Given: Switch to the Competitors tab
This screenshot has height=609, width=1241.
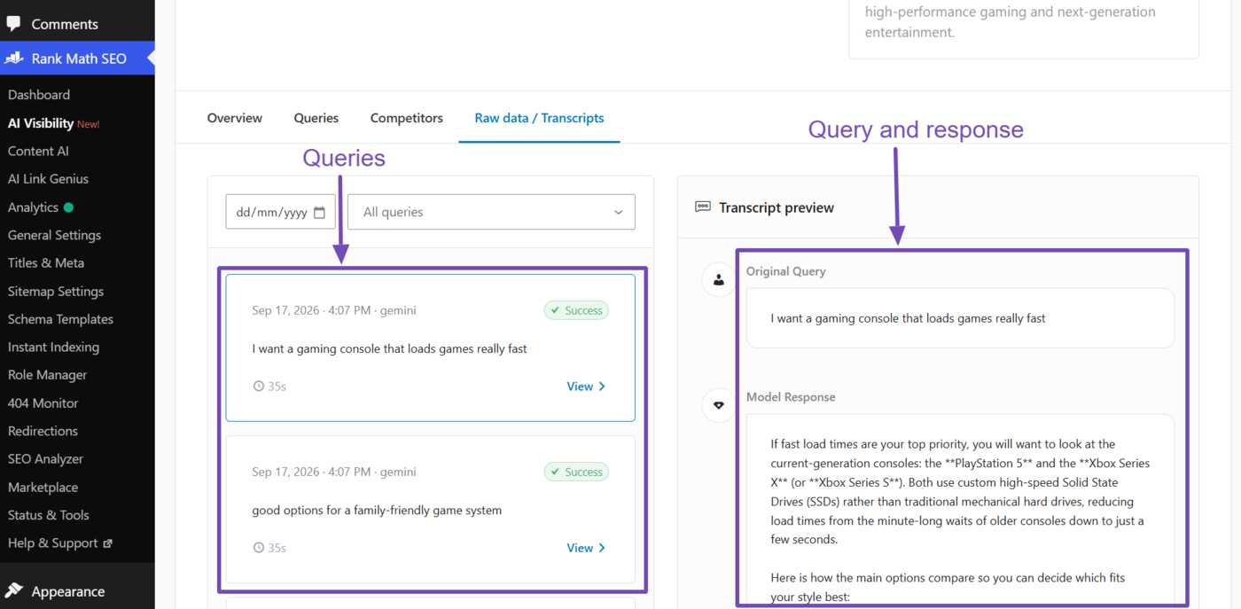Looking at the screenshot, I should pyautogui.click(x=407, y=118).
